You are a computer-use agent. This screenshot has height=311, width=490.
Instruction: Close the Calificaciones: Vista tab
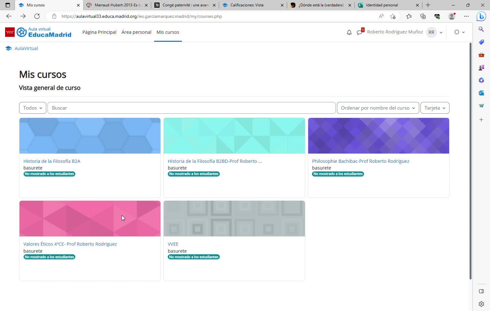[x=282, y=5]
